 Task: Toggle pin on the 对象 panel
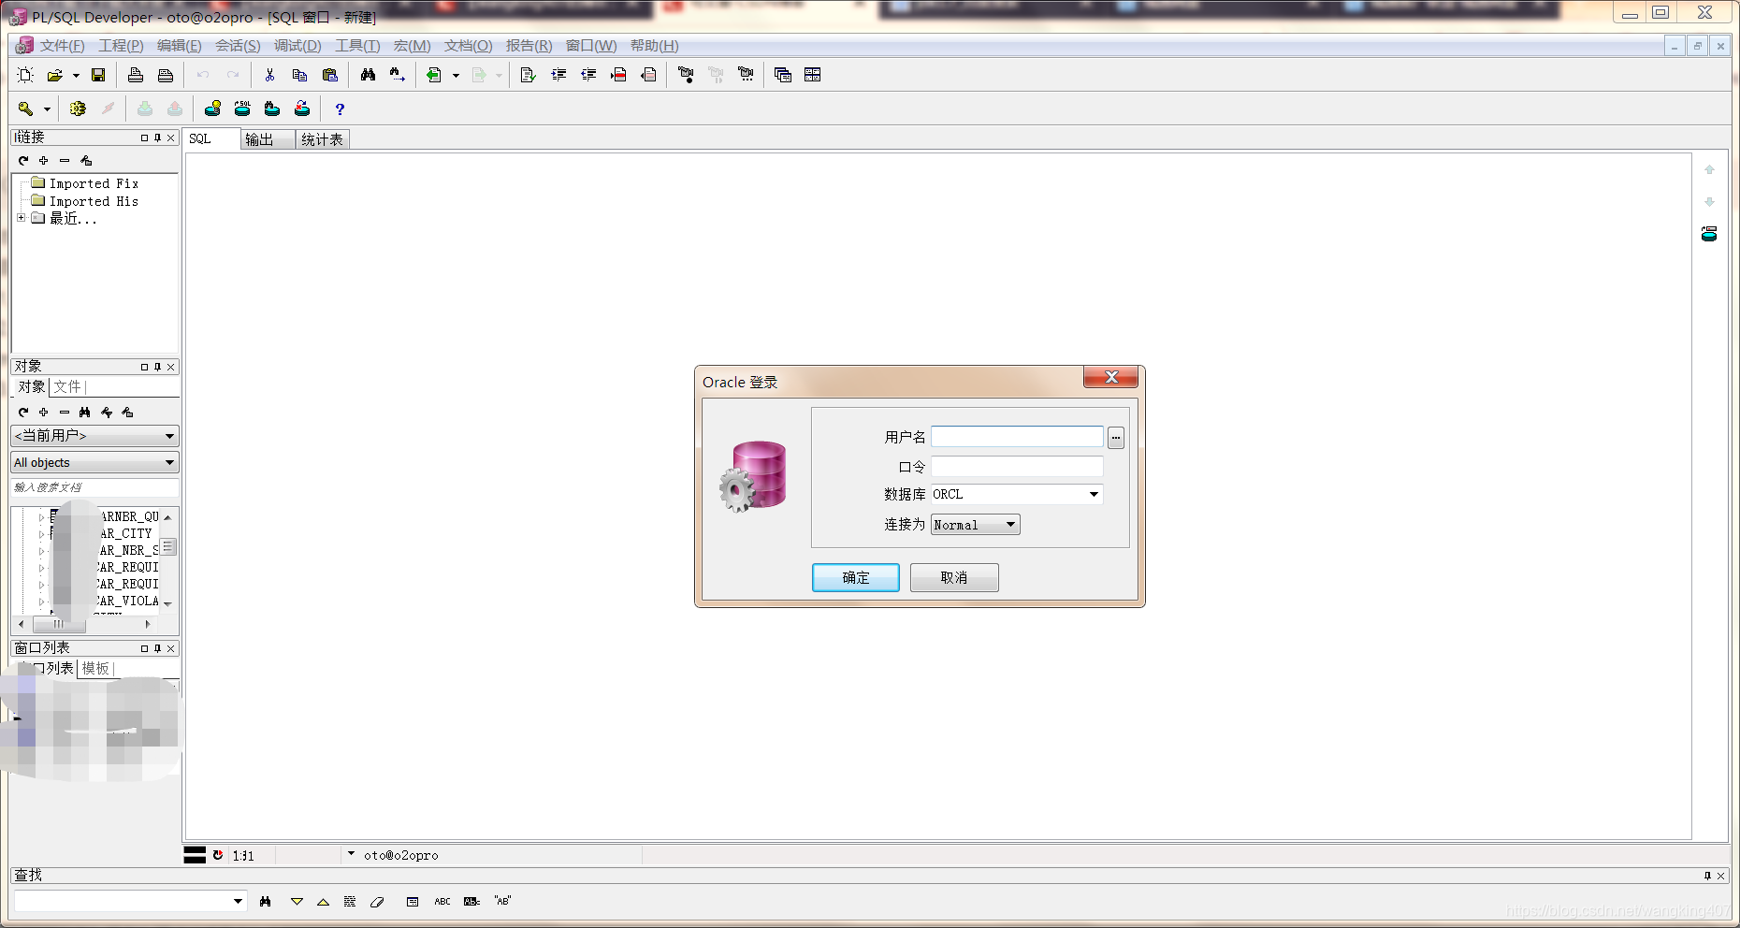click(x=157, y=367)
